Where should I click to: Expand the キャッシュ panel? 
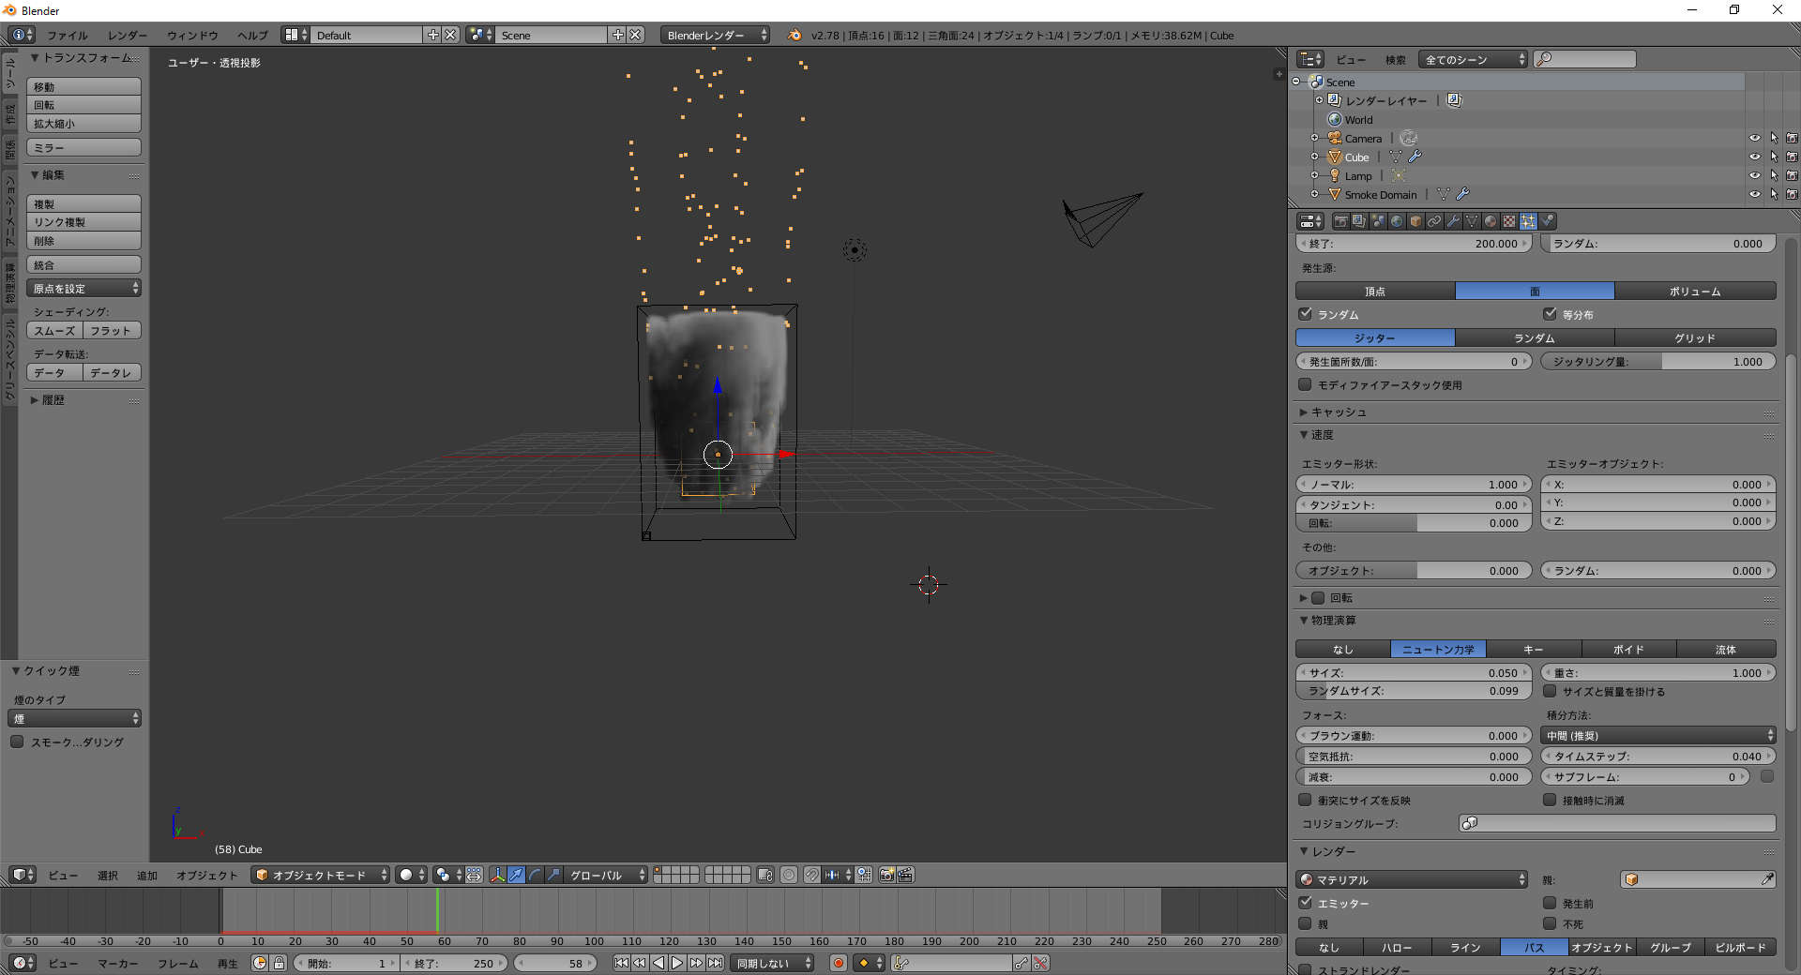pyautogui.click(x=1339, y=412)
